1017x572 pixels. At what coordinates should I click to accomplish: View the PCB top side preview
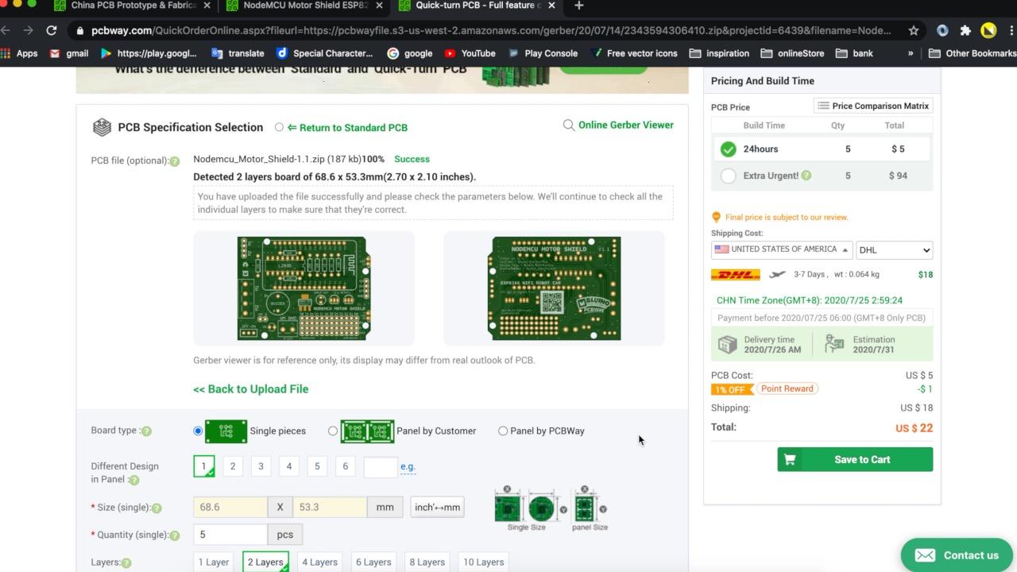(x=304, y=288)
